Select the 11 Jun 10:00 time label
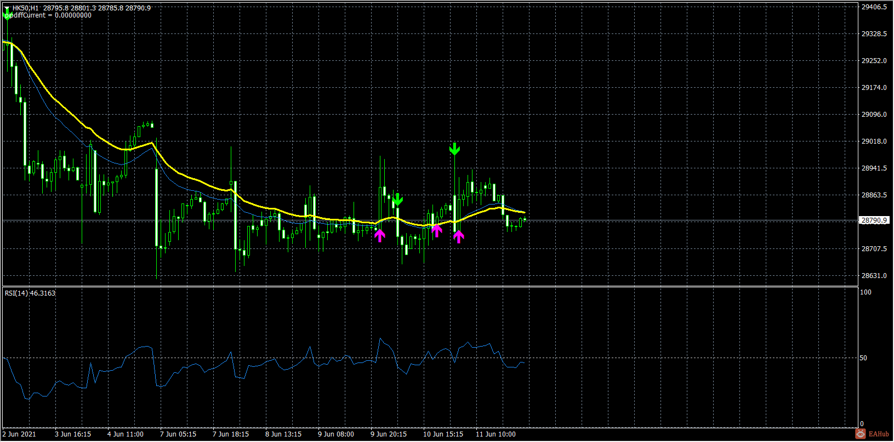 pyautogui.click(x=496, y=434)
